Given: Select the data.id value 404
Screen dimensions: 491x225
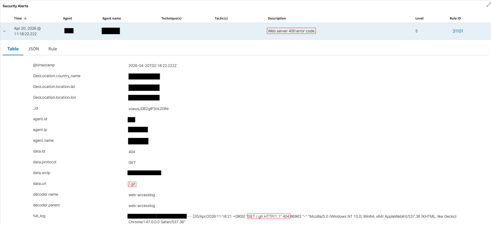Looking at the screenshot, I should point(132,152).
